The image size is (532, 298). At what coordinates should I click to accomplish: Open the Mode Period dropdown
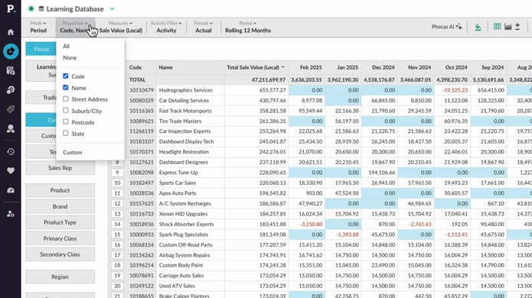pos(38,27)
